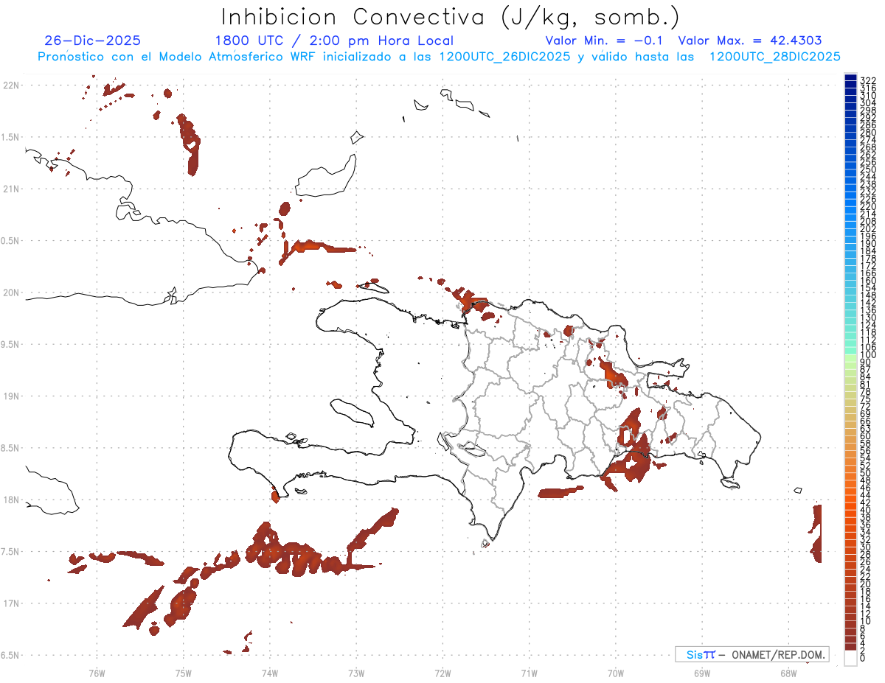This screenshot has height=683, width=885.
Task: Click the '8.5N' latitude label
Action: coord(11,448)
